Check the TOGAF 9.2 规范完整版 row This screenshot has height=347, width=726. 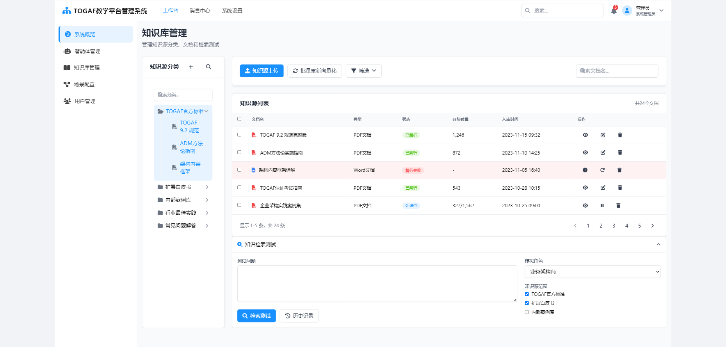[239, 135]
